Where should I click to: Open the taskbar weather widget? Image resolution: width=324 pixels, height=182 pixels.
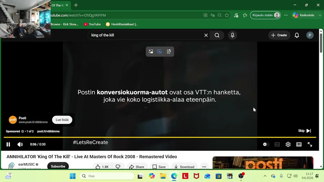tap(8, 176)
